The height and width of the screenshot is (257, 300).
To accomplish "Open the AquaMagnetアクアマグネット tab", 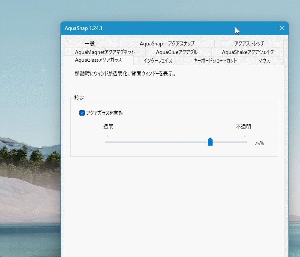I will (105, 52).
